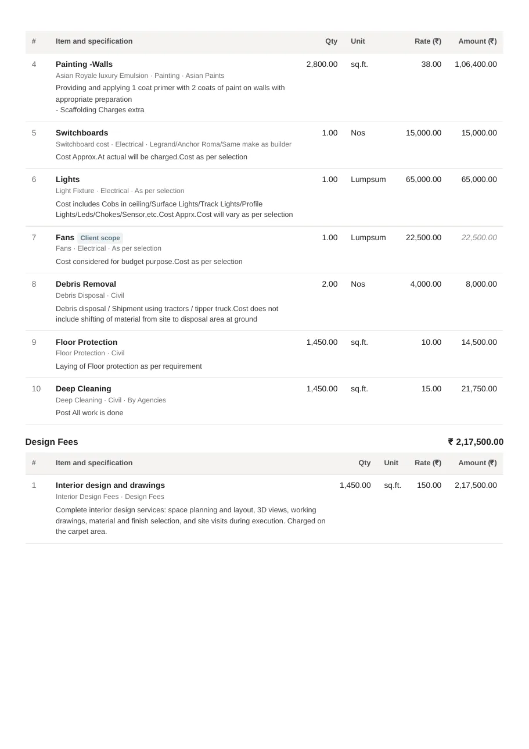Click the Switchboards item heading
Screen dimensions: 529x749
tap(82, 133)
